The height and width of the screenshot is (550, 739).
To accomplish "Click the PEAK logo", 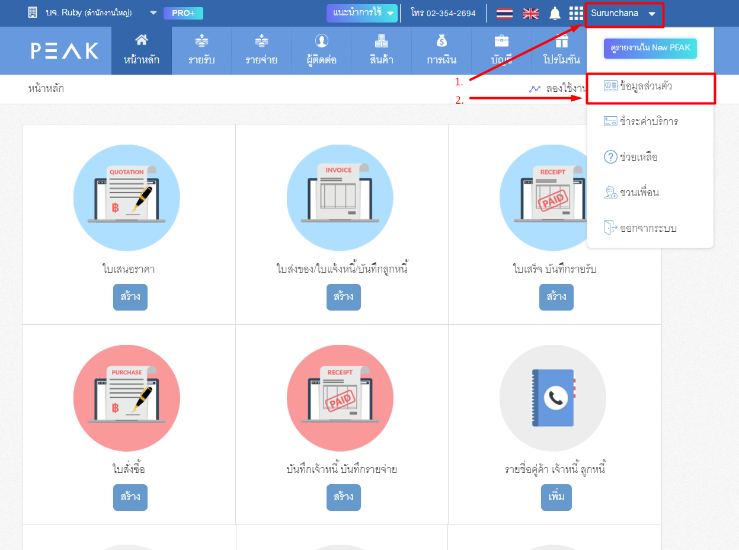I will click(65, 51).
